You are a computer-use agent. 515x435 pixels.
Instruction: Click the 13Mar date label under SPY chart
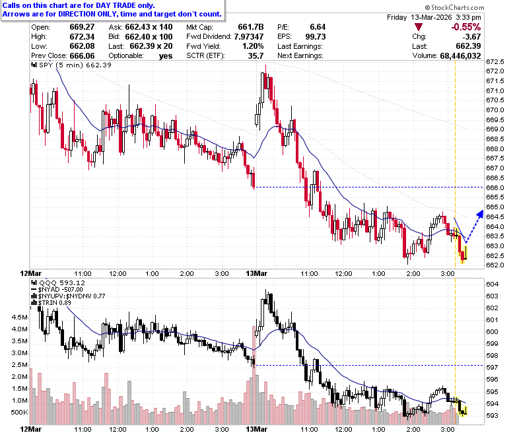pos(256,273)
